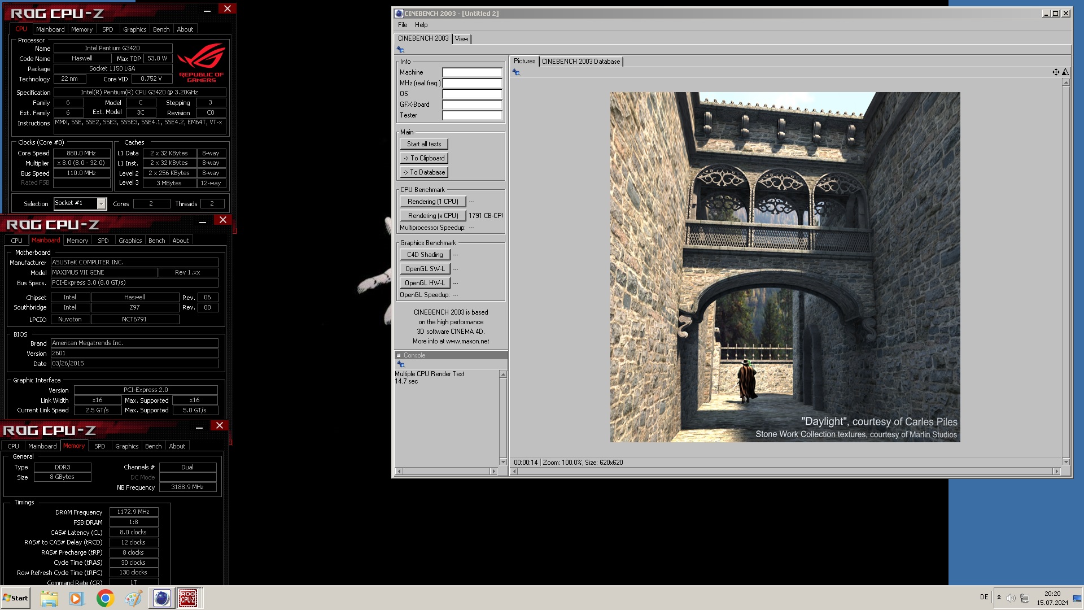The image size is (1084, 610).
Task: Run Rendering (x CPU) benchmark
Action: click(433, 216)
